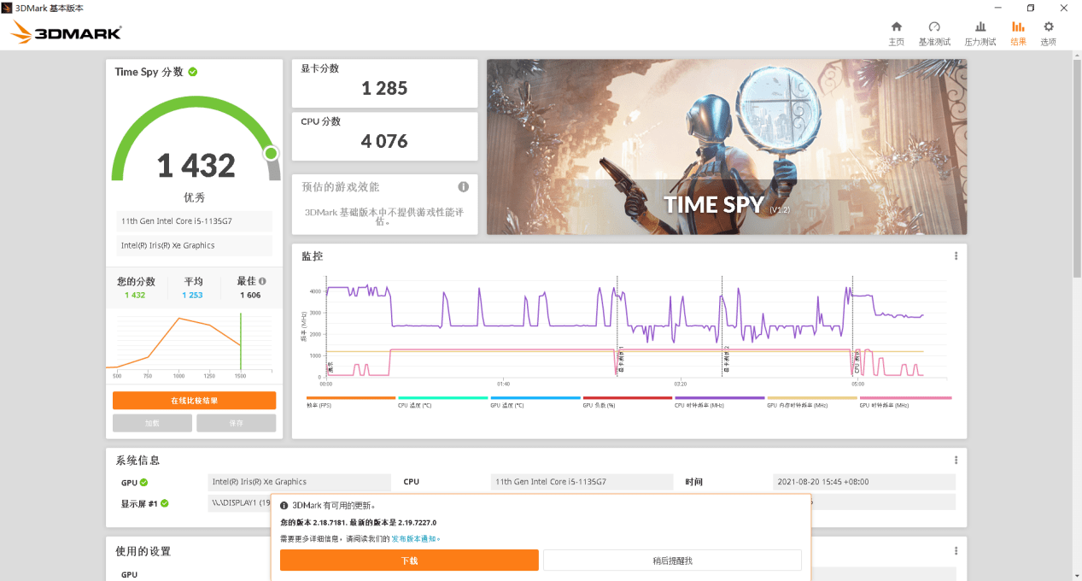
Task: Click 稍后提醒我 to be reminded later
Action: tap(672, 560)
